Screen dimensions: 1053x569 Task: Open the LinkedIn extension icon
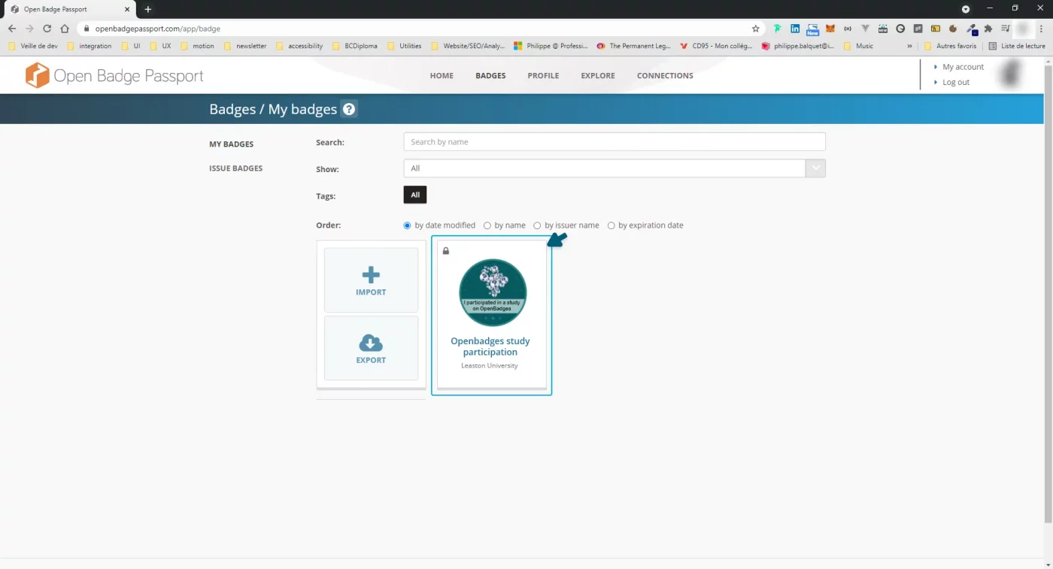[795, 29]
